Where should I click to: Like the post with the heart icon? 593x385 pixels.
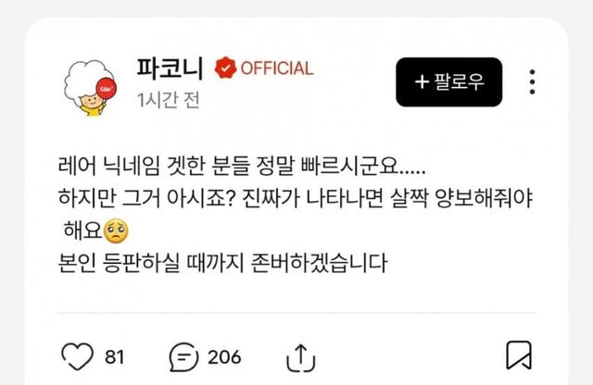point(77,356)
